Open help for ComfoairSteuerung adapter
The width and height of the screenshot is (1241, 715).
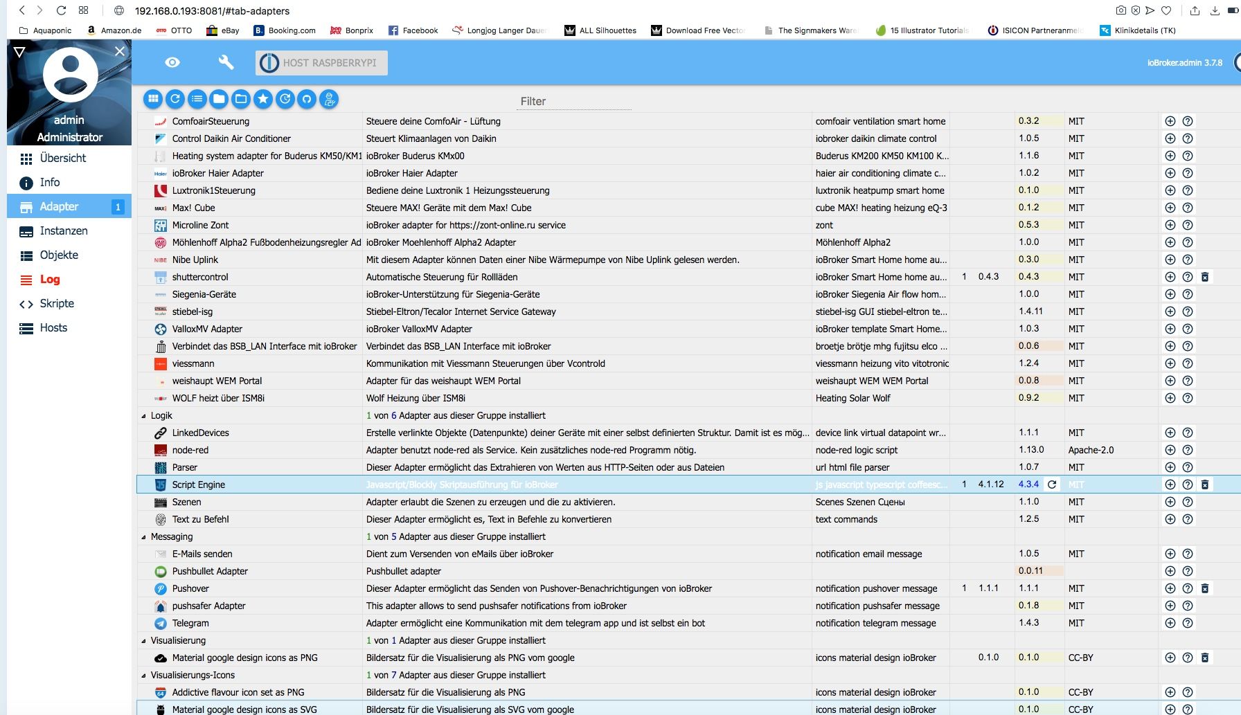(1188, 121)
